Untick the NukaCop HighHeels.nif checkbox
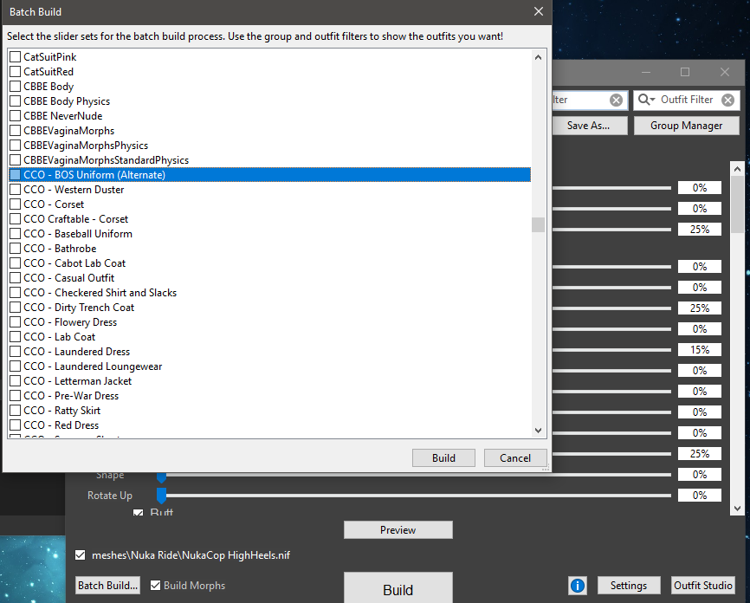 (x=81, y=554)
